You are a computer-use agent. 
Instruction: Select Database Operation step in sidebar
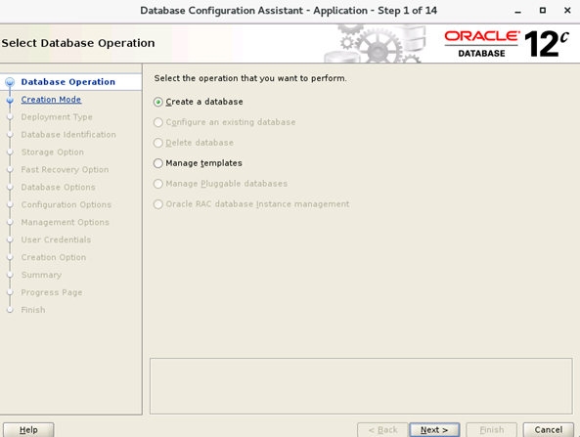pos(68,82)
